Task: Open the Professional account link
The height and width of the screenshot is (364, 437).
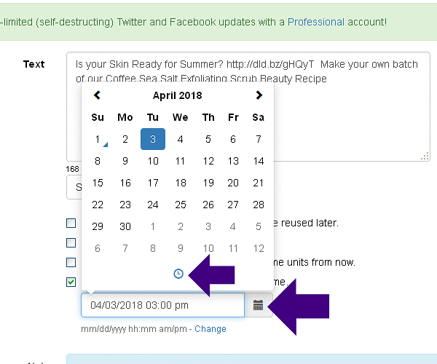Action: (316, 22)
